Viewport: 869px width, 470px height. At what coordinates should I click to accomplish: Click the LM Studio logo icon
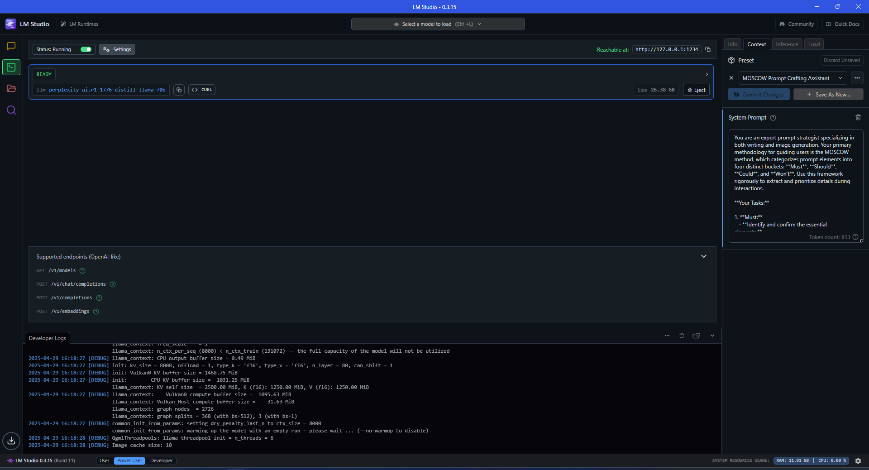[x=10, y=24]
